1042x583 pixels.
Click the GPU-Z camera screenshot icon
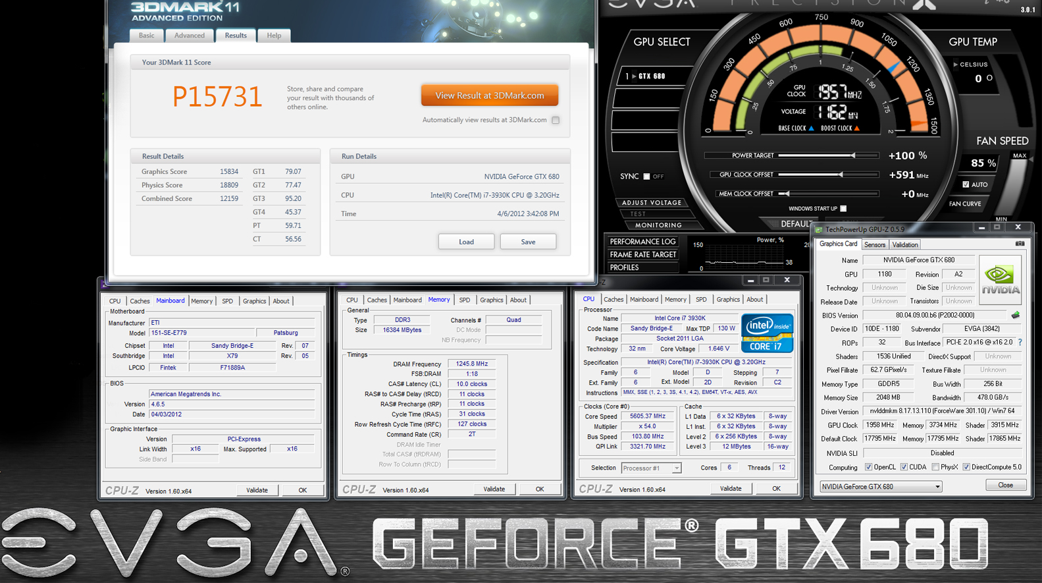1020,244
